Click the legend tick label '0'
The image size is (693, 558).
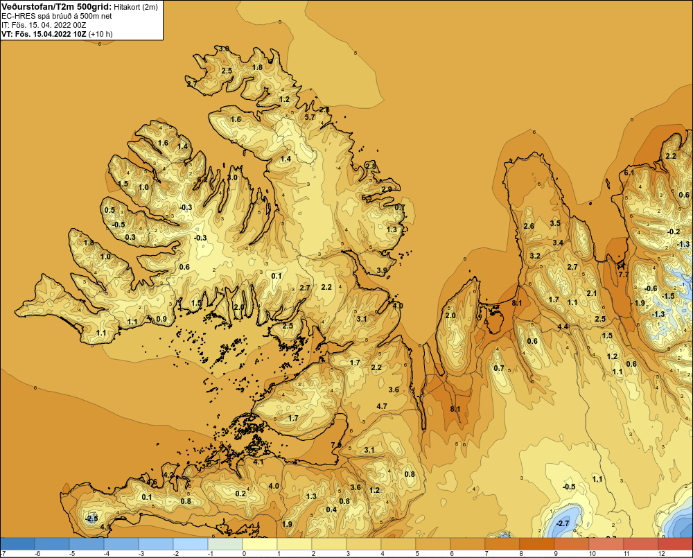[x=244, y=554]
